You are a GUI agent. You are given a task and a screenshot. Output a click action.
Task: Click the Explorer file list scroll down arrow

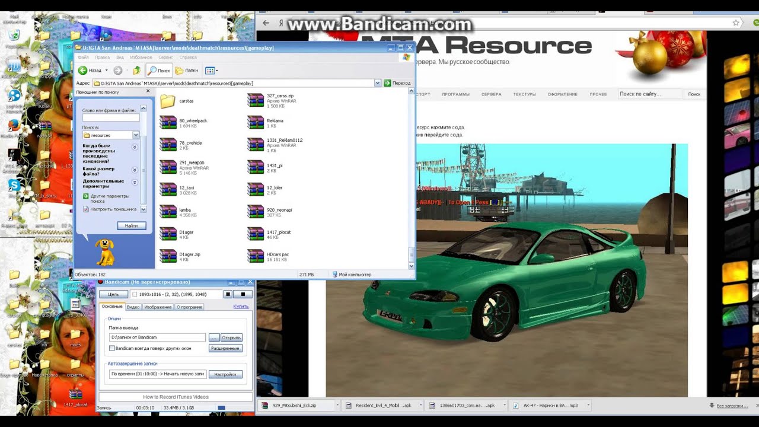point(412,266)
